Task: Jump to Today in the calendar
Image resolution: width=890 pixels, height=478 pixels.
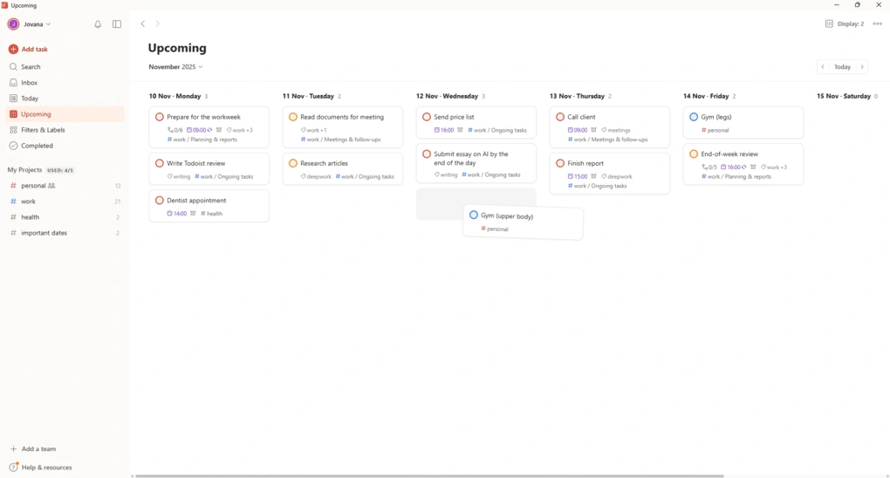Action: click(x=842, y=67)
